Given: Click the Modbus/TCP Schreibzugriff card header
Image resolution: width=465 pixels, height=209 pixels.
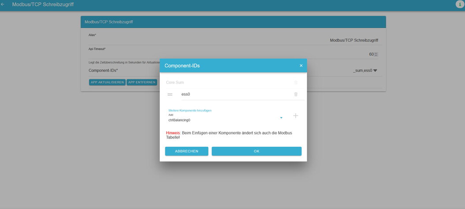Looking at the screenshot, I should 233,22.
